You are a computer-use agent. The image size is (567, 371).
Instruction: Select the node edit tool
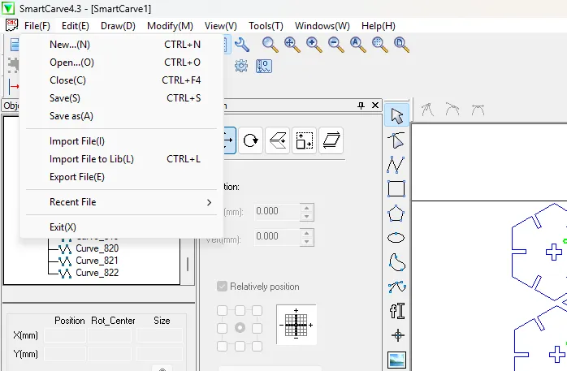point(396,140)
